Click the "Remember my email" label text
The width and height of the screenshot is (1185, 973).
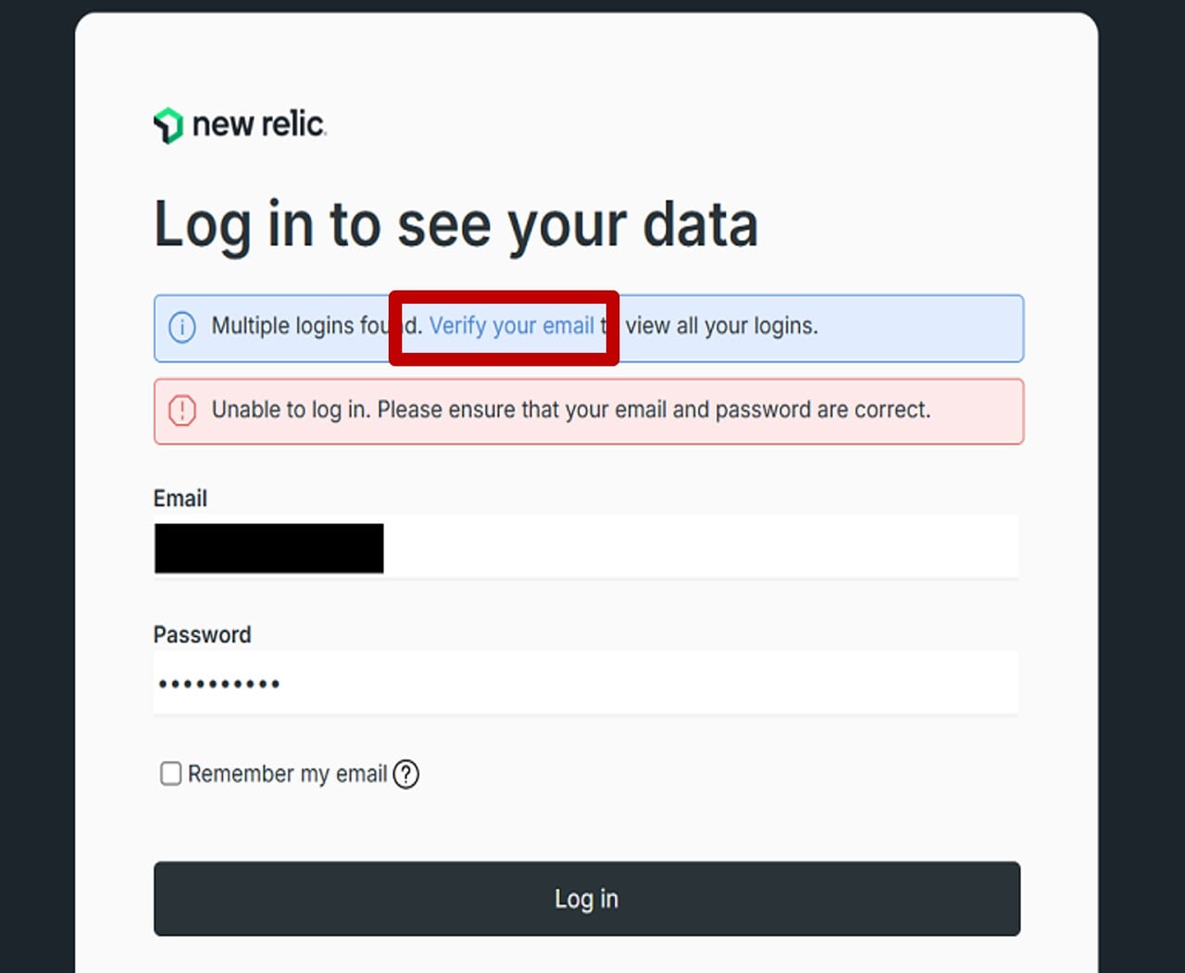pos(287,774)
